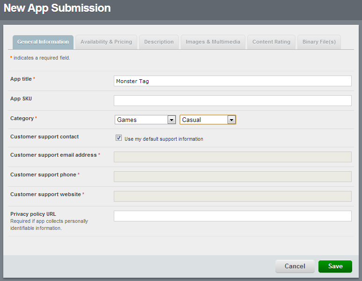This screenshot has height=281, width=362.
Task: Go to the Description tab
Action: click(159, 42)
